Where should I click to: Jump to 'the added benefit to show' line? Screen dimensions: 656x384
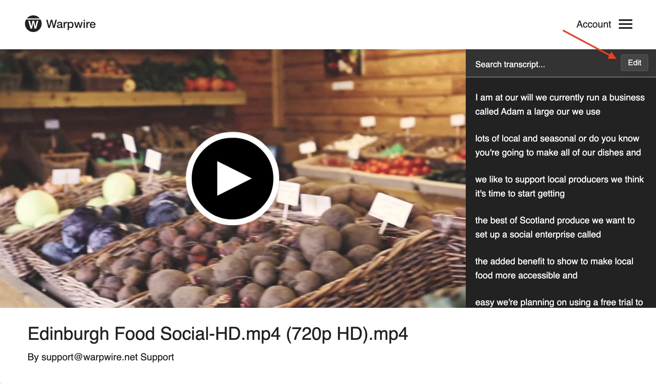click(x=554, y=261)
